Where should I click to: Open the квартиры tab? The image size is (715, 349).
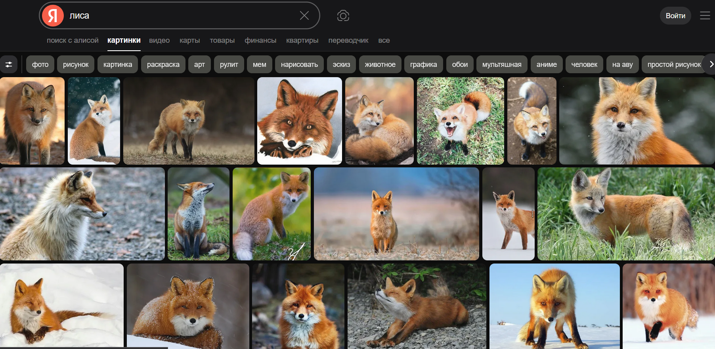point(302,40)
